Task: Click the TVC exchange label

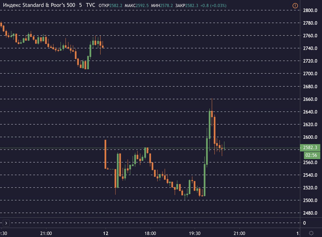Action: (x=91, y=5)
